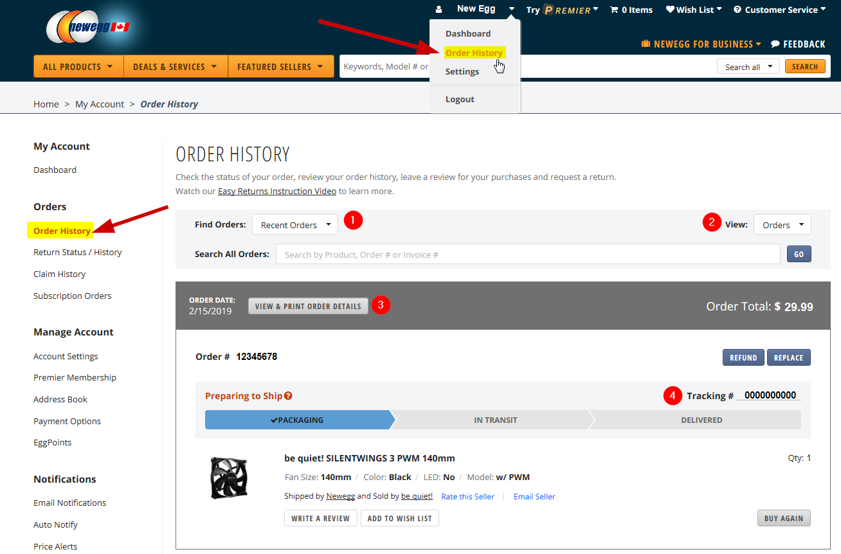The image size is (841, 554).
Task: Click the Search All Orders input field
Action: [528, 255]
